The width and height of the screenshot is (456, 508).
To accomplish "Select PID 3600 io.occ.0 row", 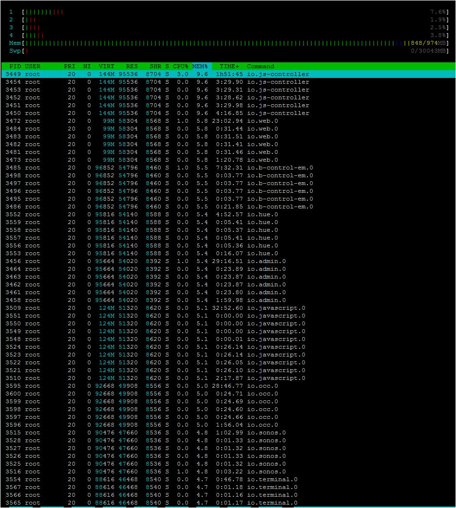I will pos(228,394).
